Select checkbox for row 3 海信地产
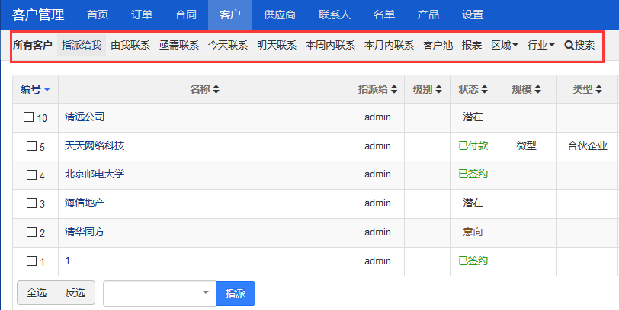 (31, 203)
